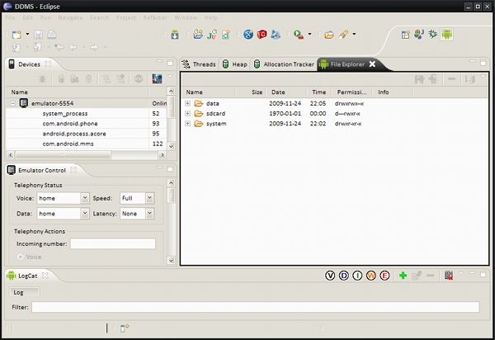The image size is (495, 340).
Task: Click the green plus Create Filter icon in LogCat
Action: click(x=403, y=276)
